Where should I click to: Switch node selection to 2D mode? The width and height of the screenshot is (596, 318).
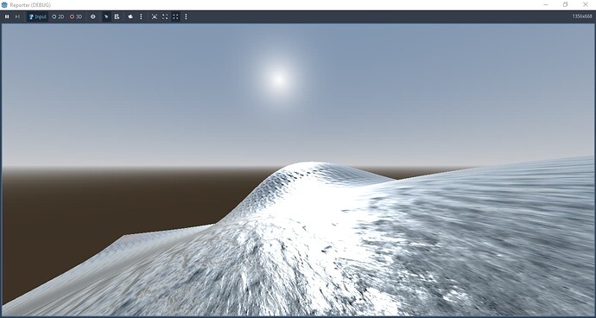point(58,16)
